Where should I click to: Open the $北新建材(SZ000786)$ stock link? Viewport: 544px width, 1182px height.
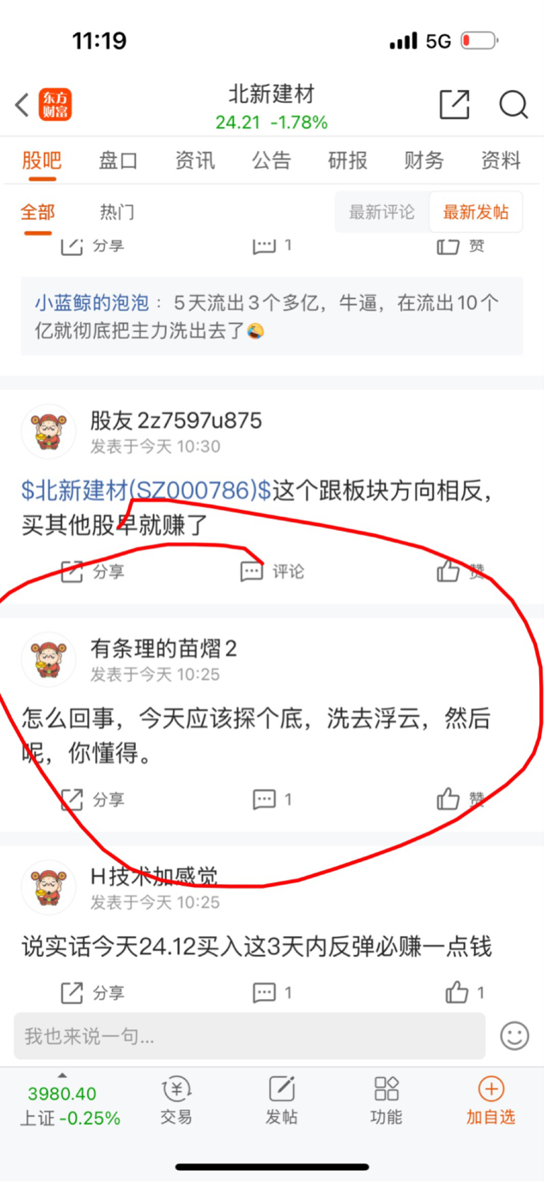[x=146, y=490]
